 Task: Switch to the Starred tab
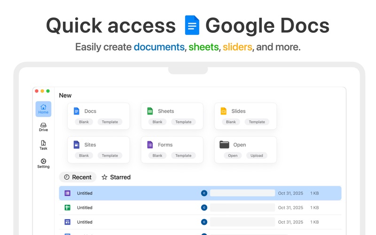click(116, 177)
